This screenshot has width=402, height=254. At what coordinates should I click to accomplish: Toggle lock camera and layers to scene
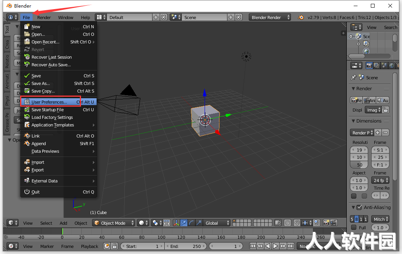coord(278,223)
